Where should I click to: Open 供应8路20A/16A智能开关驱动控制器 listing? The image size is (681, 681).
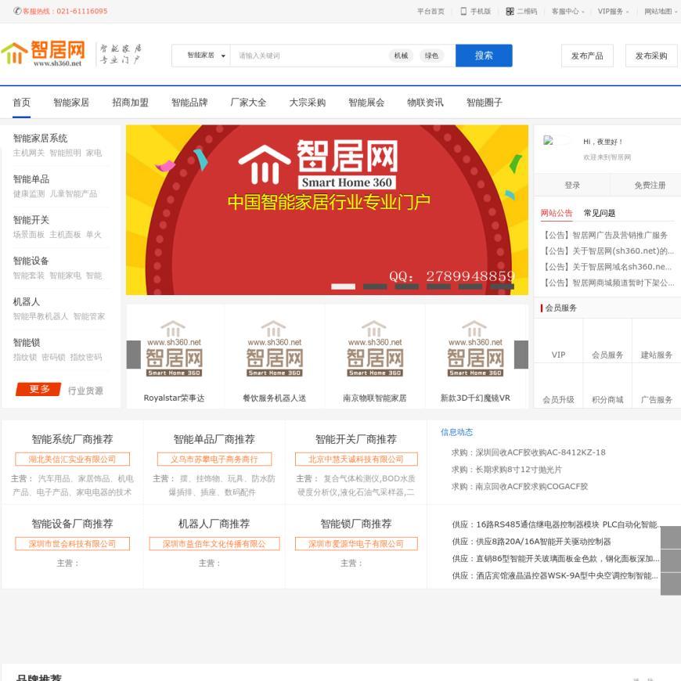pos(531,542)
